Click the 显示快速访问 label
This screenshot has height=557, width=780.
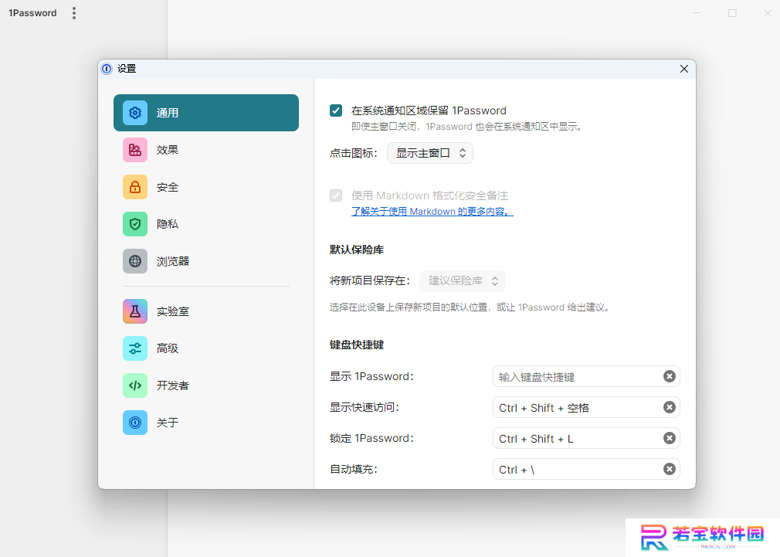365,408
